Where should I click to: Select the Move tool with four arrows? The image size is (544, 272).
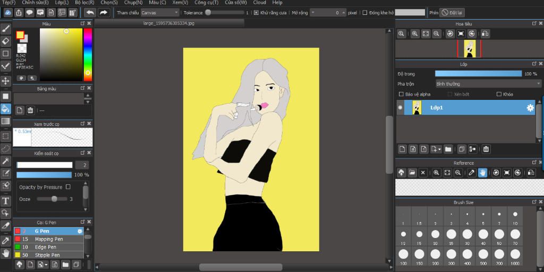(x=6, y=81)
